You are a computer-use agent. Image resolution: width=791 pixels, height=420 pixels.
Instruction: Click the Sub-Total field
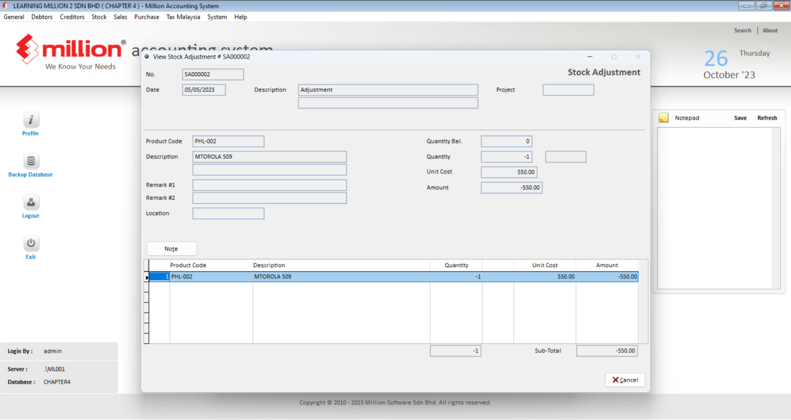(x=608, y=351)
